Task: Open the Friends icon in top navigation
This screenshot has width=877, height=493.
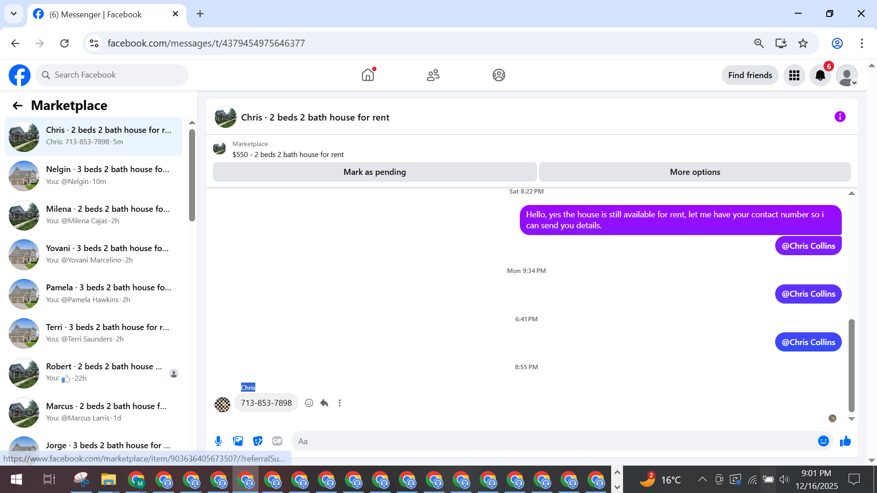Action: (x=433, y=75)
